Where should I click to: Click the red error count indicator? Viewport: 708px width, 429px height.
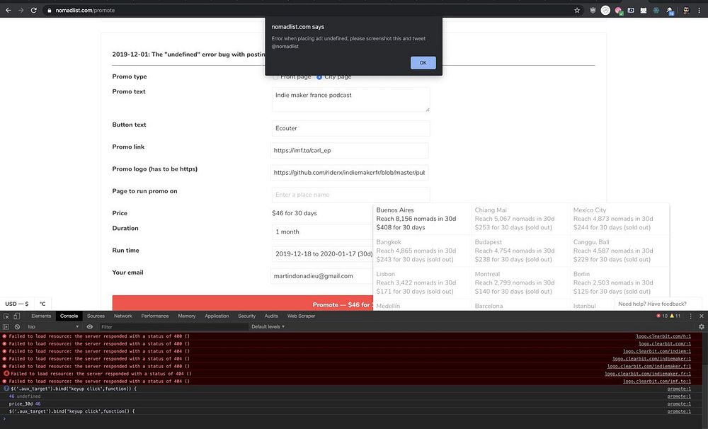pyautogui.click(x=661, y=316)
